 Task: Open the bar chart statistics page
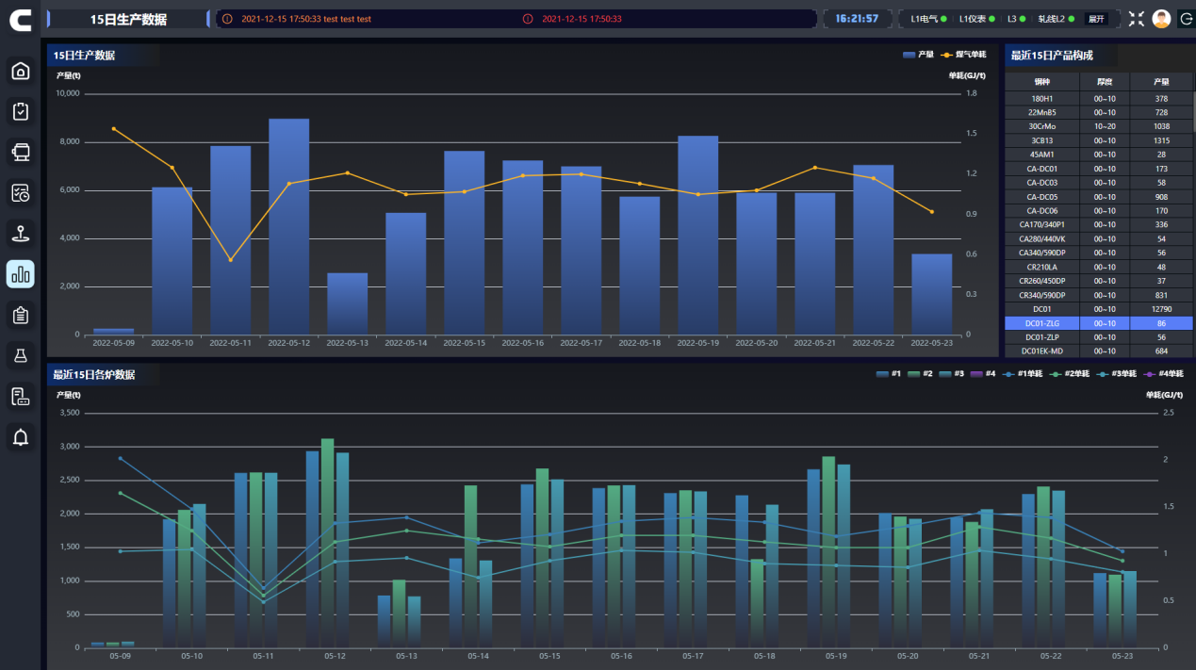pyautogui.click(x=21, y=273)
